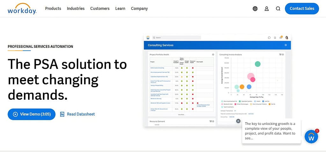Click the Project Portfolio Health title
The image size is (326, 152).
pos(159,54)
